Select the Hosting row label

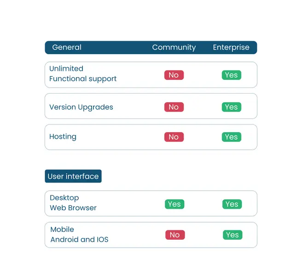click(x=63, y=137)
